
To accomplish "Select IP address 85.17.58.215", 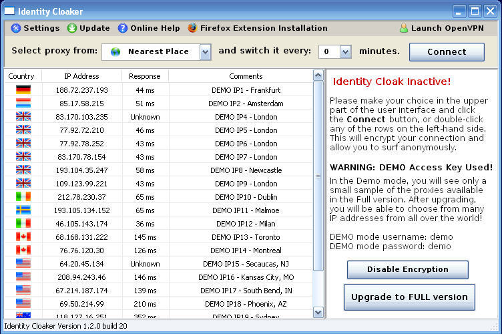I will point(81,104).
